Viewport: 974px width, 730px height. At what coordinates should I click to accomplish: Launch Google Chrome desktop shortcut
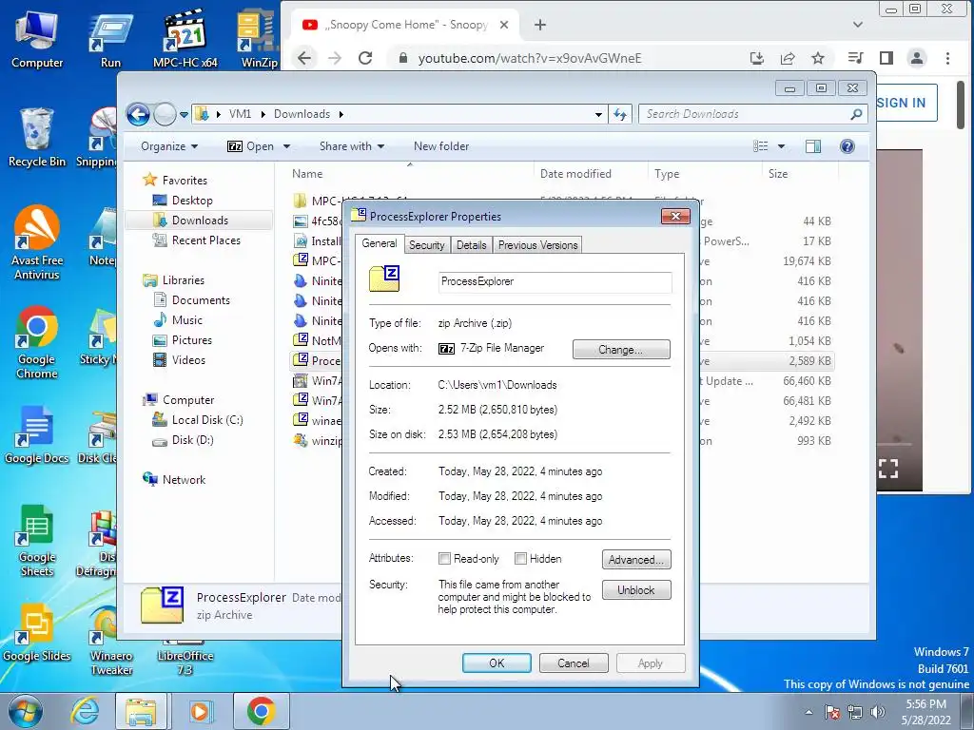[x=37, y=342]
